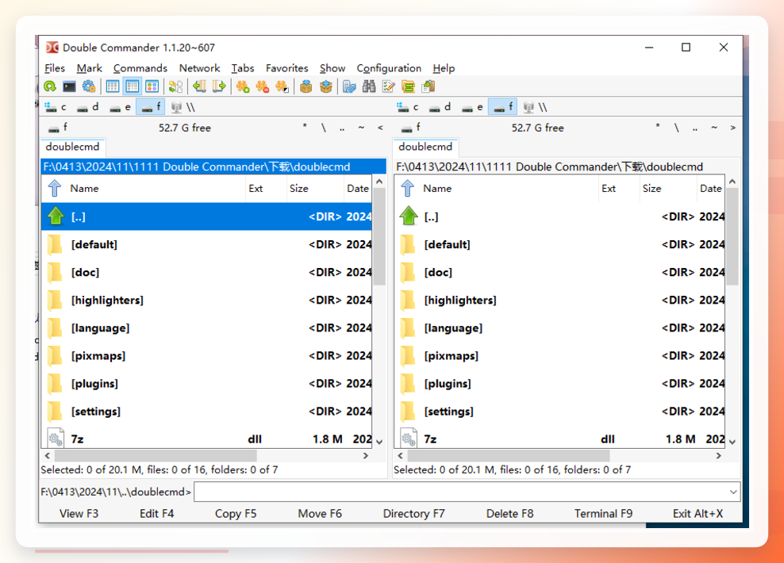Select the right panel doublecmd tab
Viewport: 784px width, 563px height.
pos(425,147)
